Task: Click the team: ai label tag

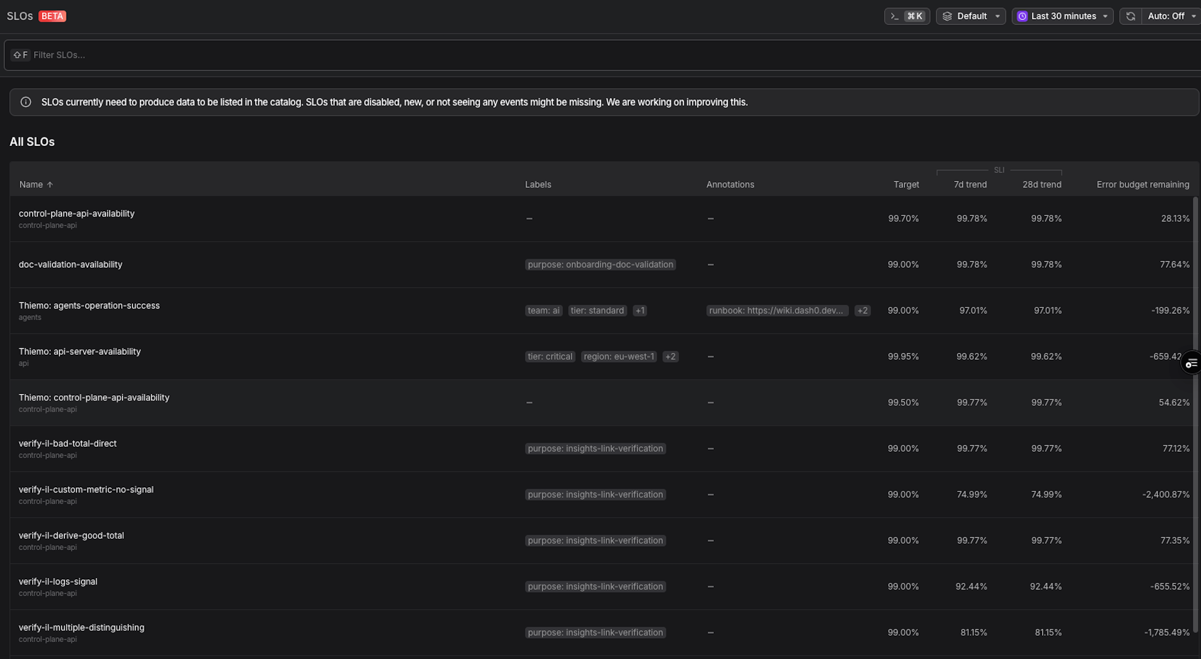Action: point(544,311)
